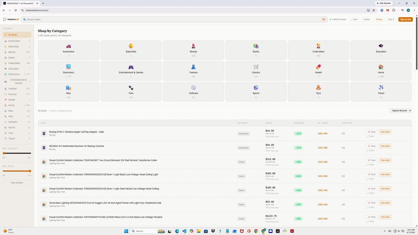Open the Software disc category card
The image size is (418, 235).
194,92
